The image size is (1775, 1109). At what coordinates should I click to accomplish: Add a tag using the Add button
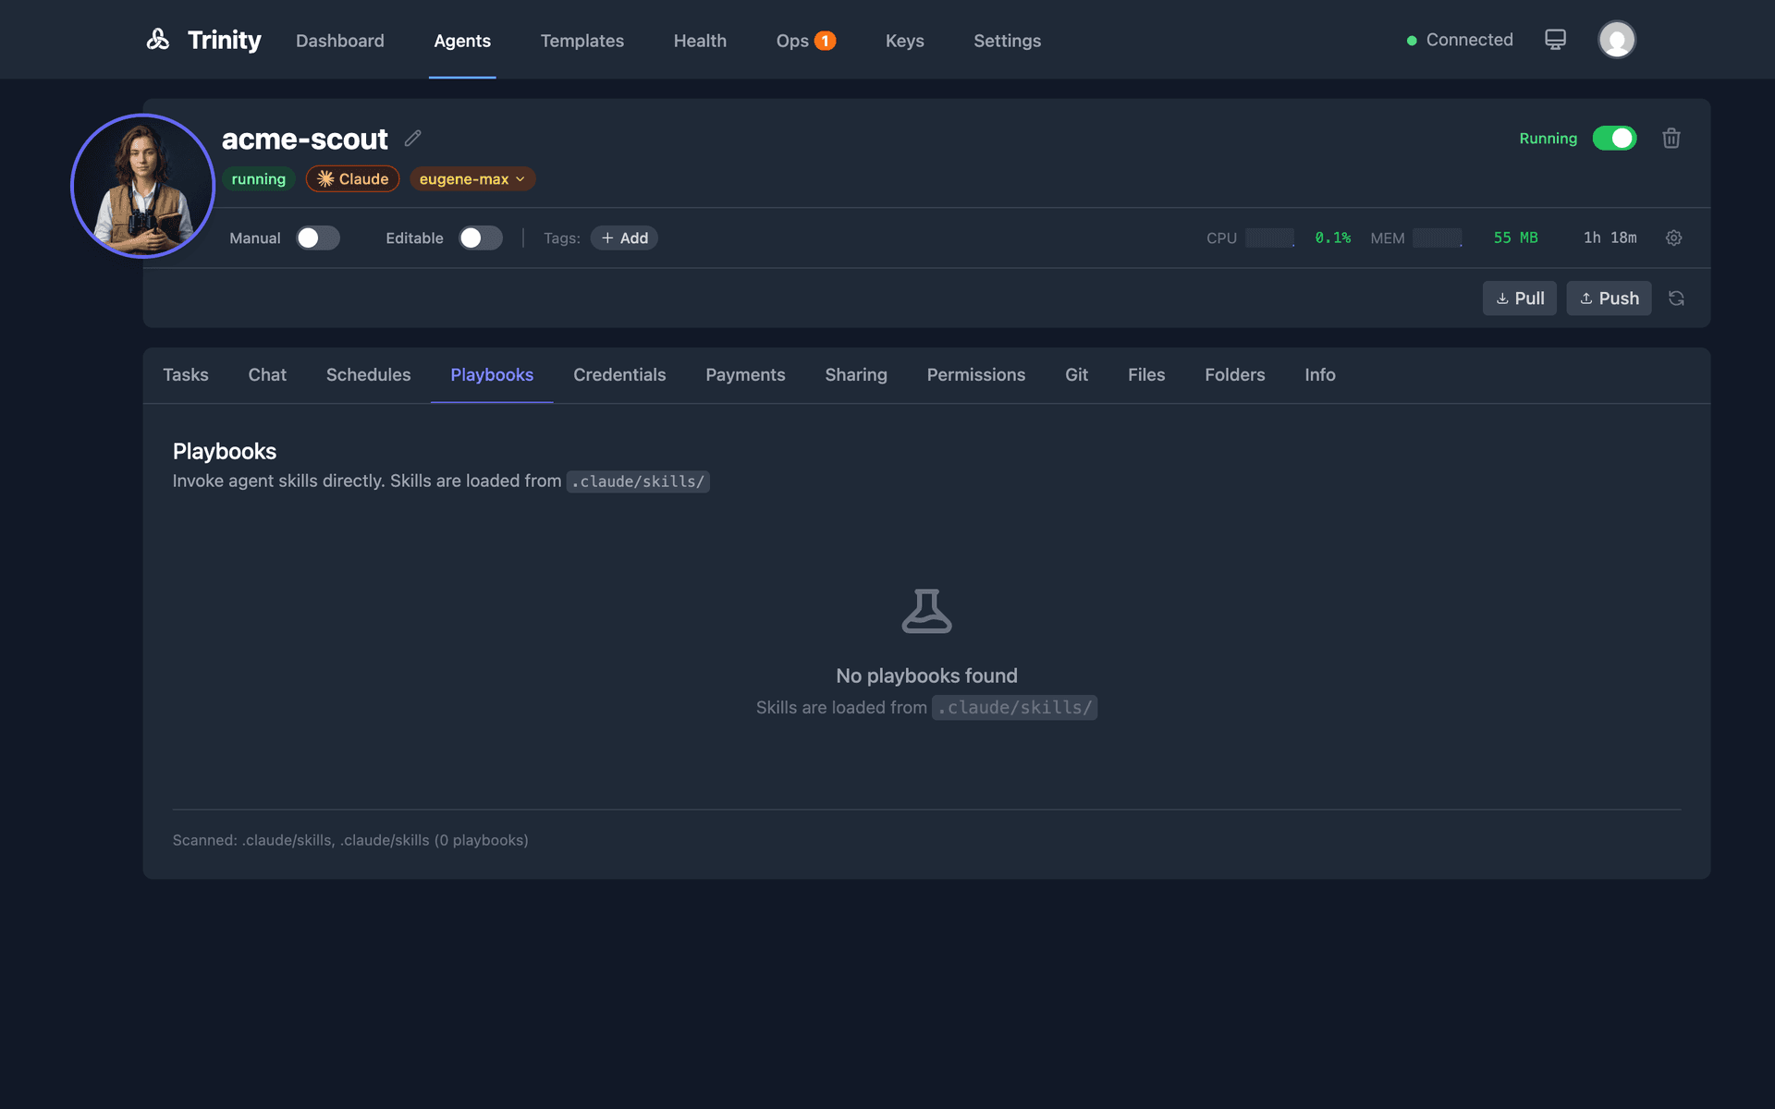[624, 238]
